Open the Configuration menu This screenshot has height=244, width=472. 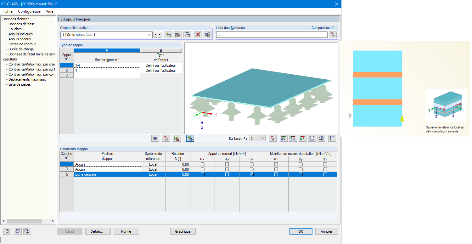(x=30, y=11)
